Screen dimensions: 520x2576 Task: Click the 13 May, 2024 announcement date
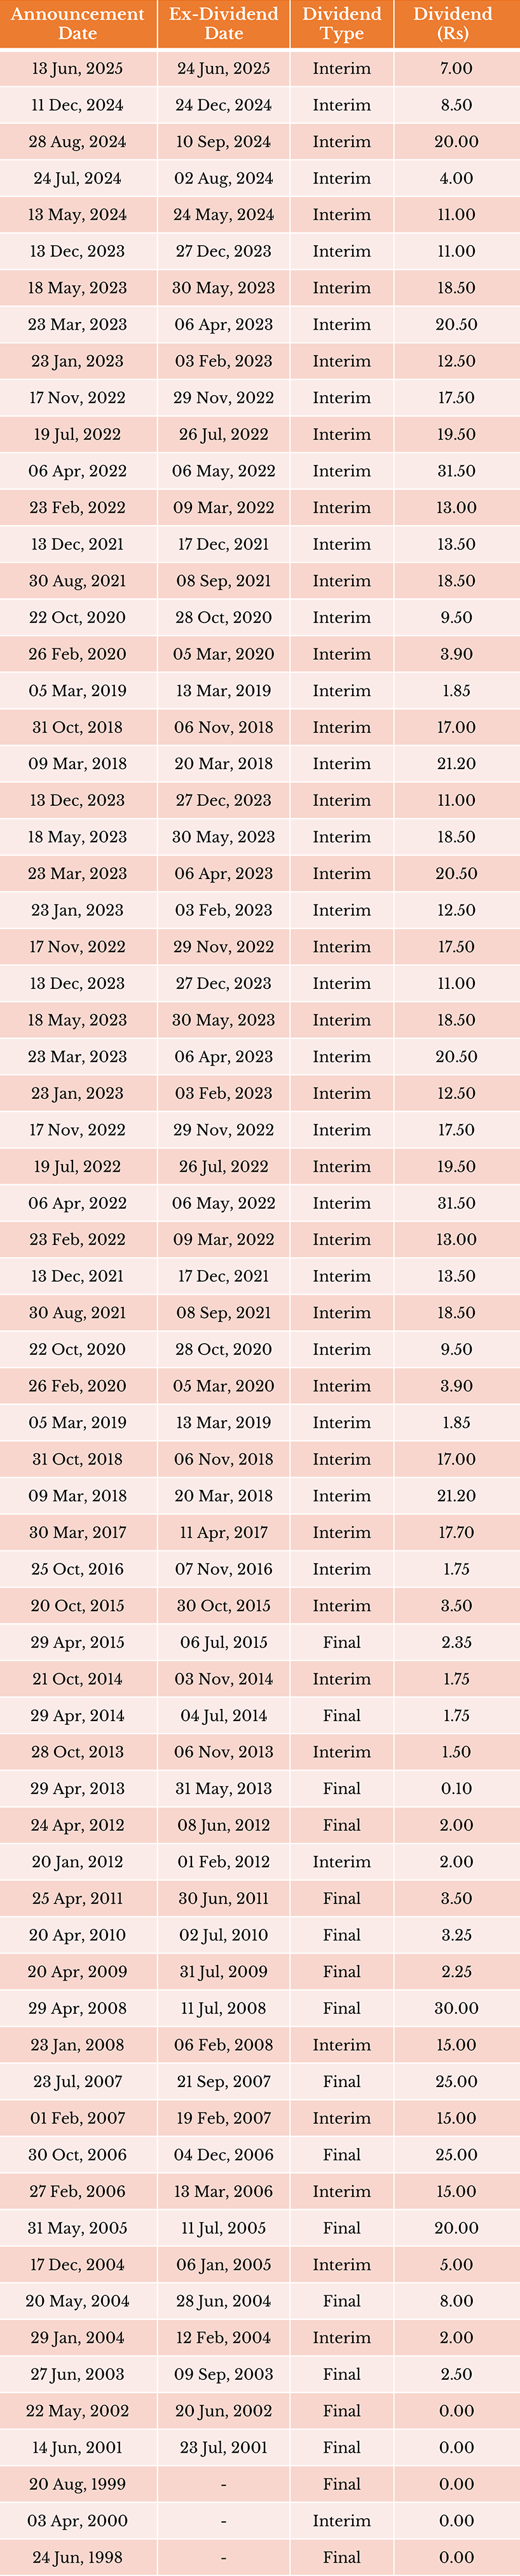(78, 215)
